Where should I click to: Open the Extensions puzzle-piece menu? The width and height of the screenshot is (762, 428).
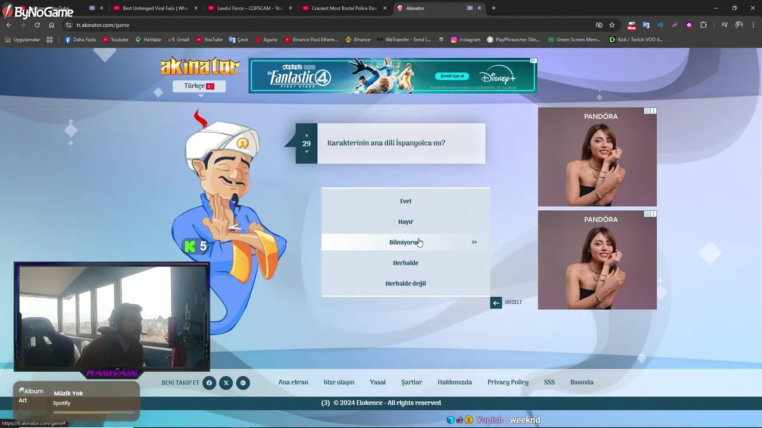coord(704,25)
